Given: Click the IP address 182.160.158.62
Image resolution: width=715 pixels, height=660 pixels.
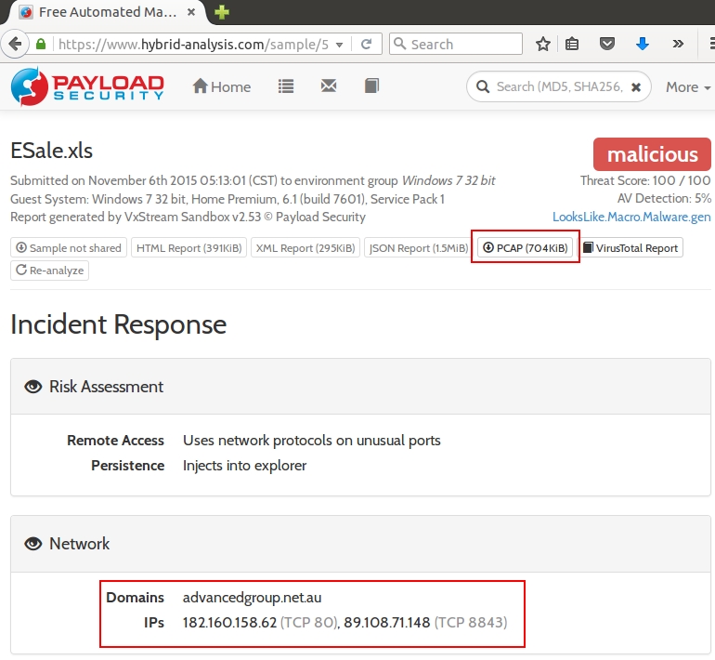Looking at the screenshot, I should click(230, 623).
